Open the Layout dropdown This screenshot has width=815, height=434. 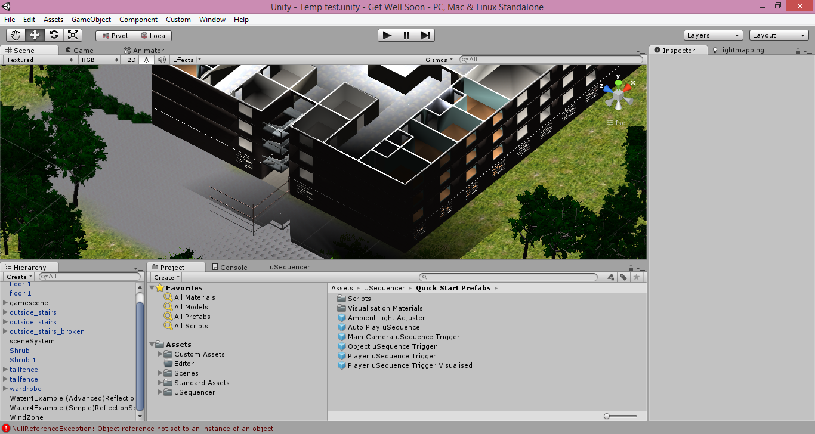[x=779, y=35]
